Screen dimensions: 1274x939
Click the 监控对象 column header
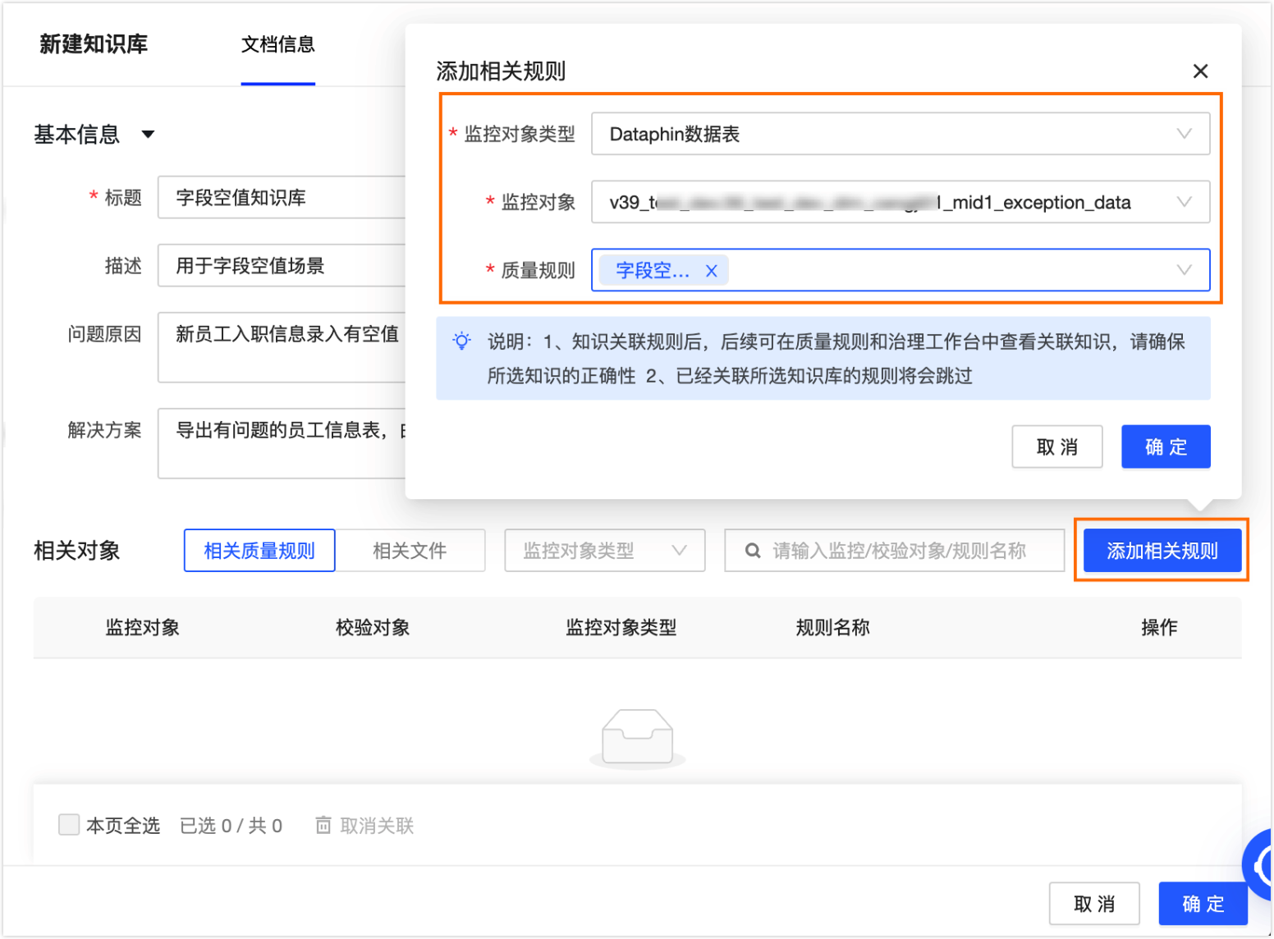coord(143,628)
